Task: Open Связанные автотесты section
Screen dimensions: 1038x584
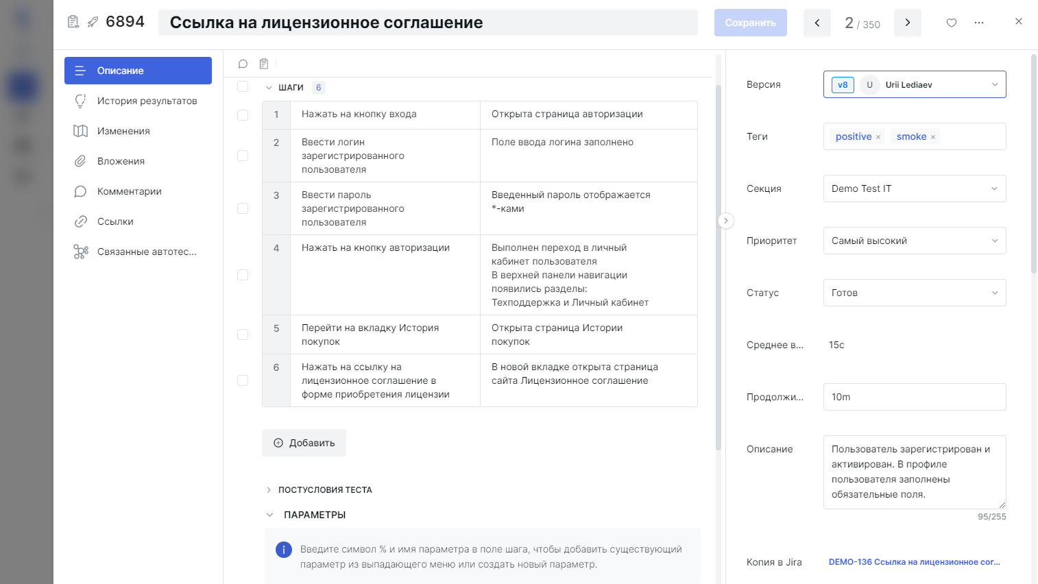Action: [138, 252]
